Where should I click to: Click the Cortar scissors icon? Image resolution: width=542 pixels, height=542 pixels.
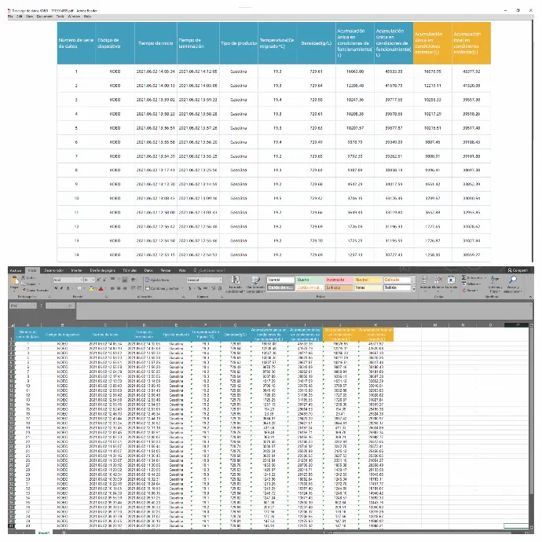coord(23,277)
